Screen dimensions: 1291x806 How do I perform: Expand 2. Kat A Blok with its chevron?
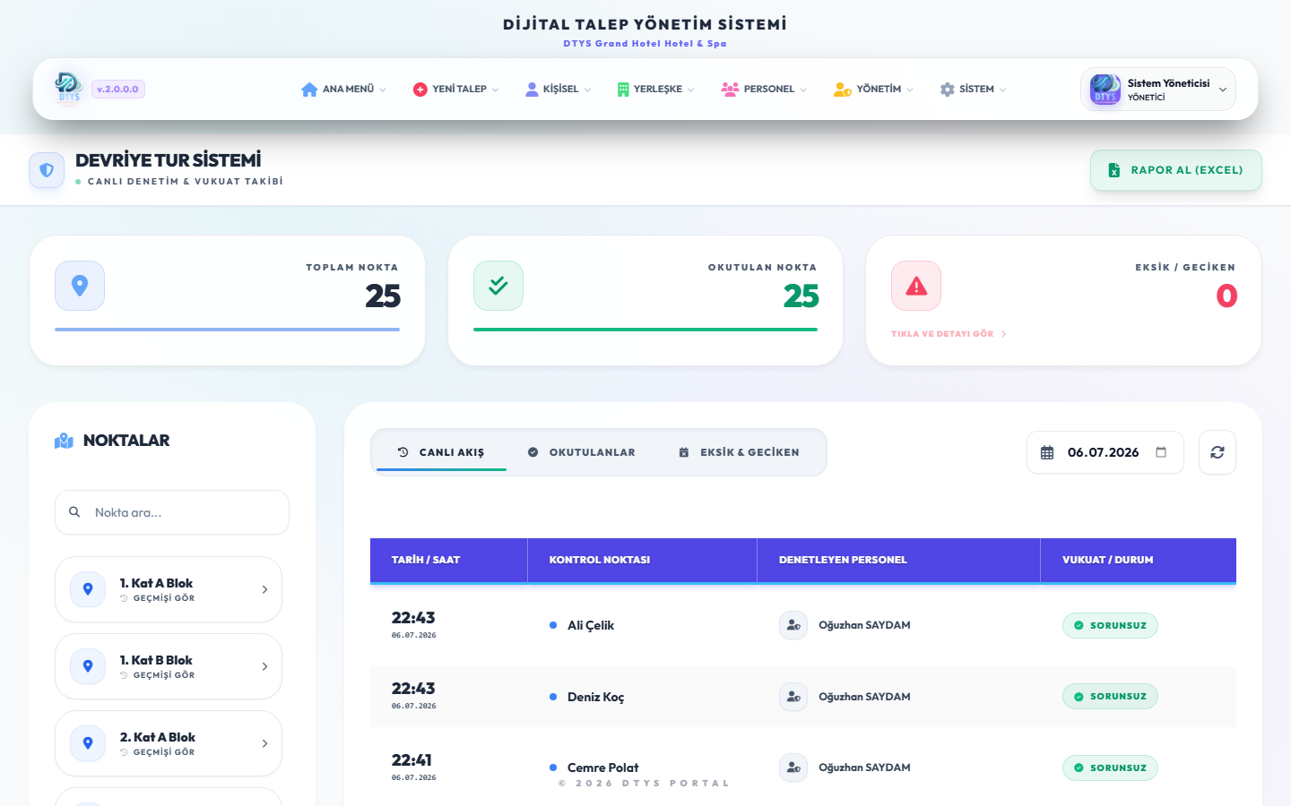point(264,743)
